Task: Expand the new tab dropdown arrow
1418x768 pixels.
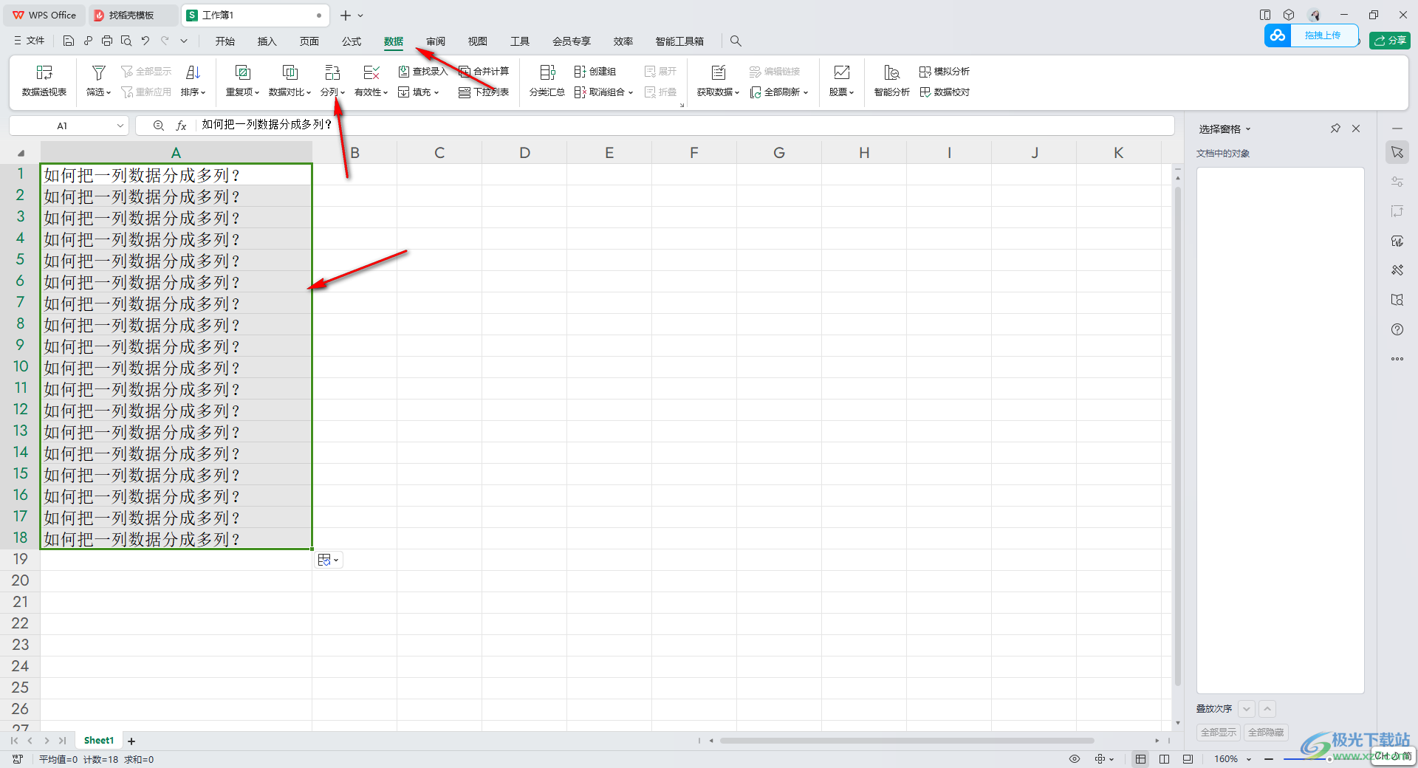Action: 360,15
